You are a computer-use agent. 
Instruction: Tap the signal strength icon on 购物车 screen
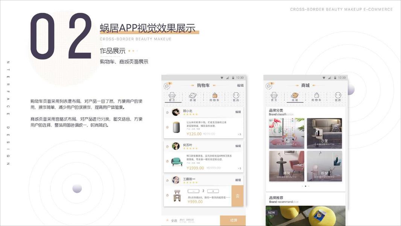pos(227,78)
